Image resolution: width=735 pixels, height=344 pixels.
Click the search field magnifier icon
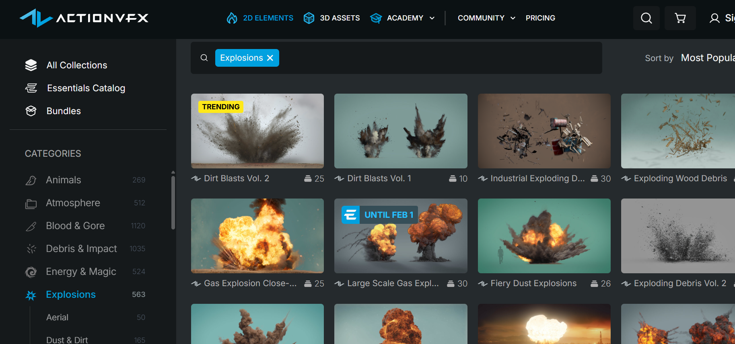click(204, 58)
